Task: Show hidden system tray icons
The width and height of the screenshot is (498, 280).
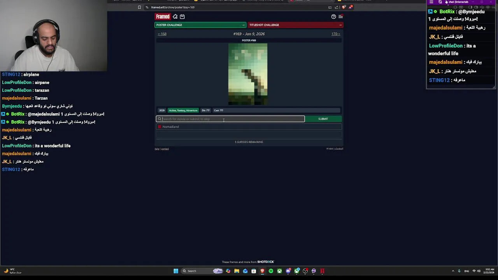Action: point(453,271)
